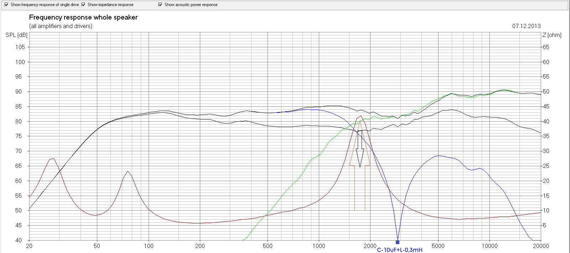
Task: Click the chart title Frequency response whole speaker
Action: pyautogui.click(x=83, y=17)
